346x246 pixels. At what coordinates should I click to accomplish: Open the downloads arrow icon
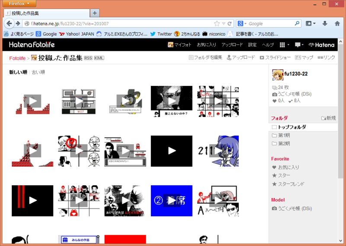325,24
